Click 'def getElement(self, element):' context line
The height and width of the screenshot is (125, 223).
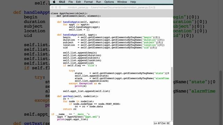[78, 16]
